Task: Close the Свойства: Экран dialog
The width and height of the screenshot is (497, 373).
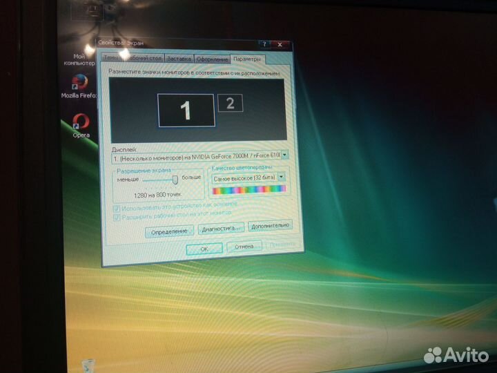Action: pos(280,45)
